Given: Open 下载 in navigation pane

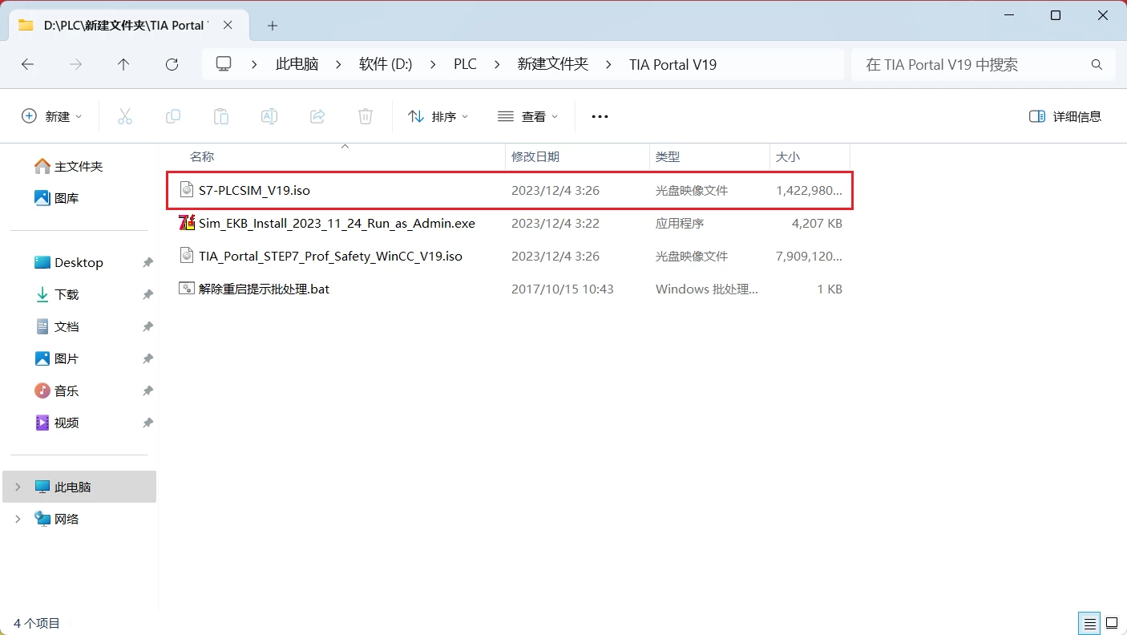Looking at the screenshot, I should pyautogui.click(x=67, y=294).
